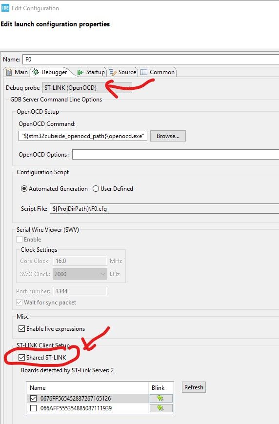This screenshot has height=424, width=279.
Task: Switch to the Common tab
Action: click(158, 72)
